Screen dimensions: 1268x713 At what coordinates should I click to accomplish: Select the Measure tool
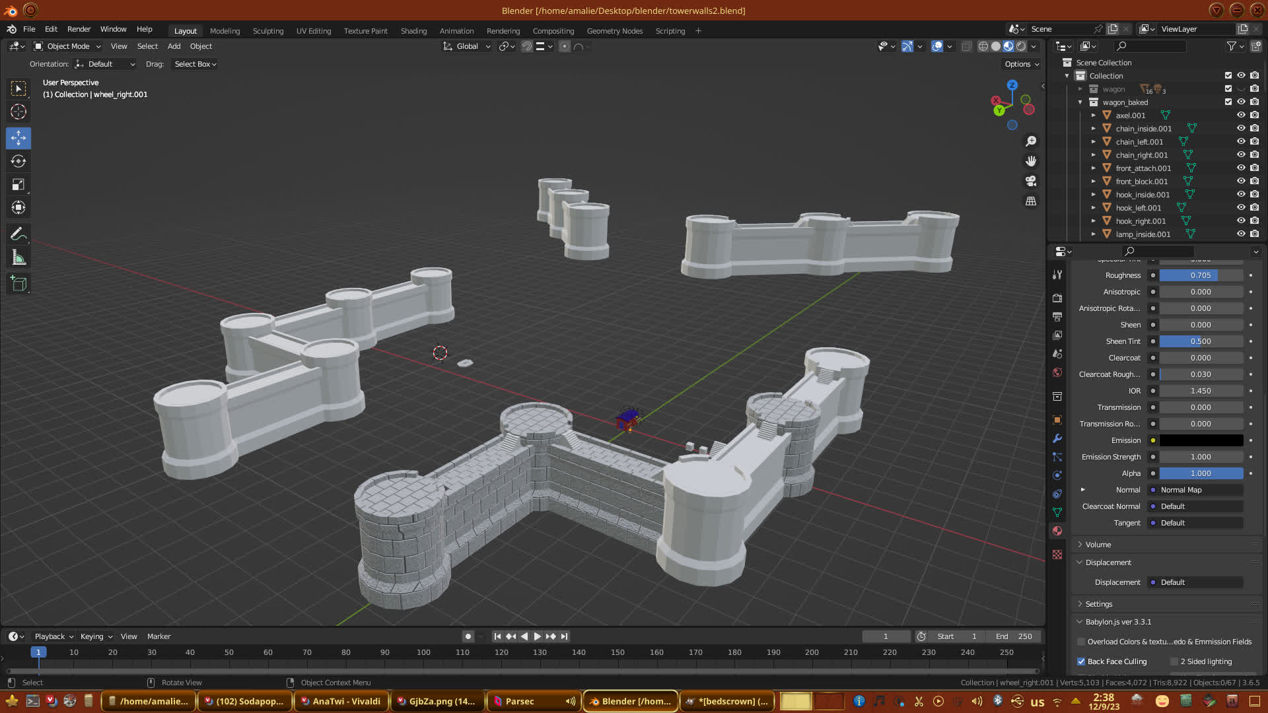(18, 258)
